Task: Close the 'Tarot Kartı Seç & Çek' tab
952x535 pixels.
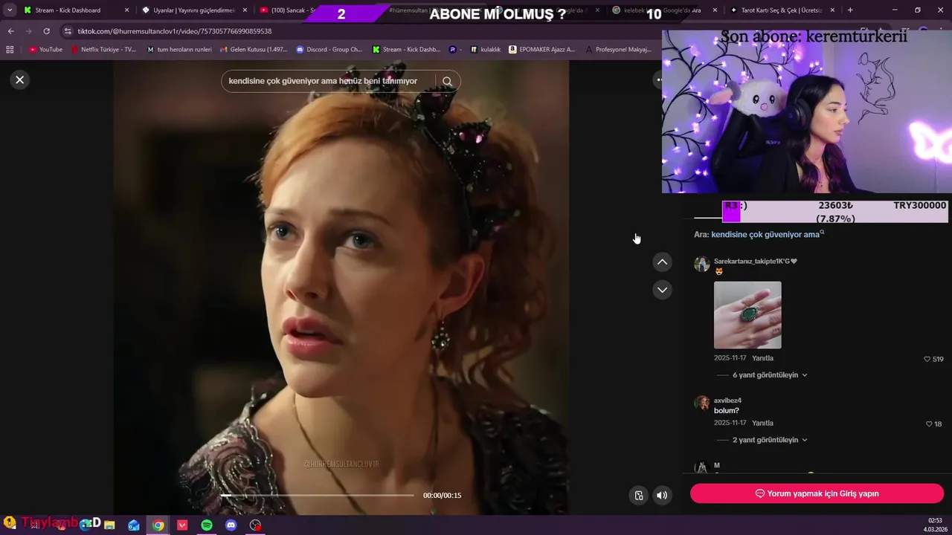Action: pos(832,10)
